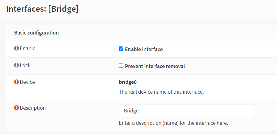Place cursor on the Bridge text in field
Viewport: 277px width, 134px height.
point(131,111)
